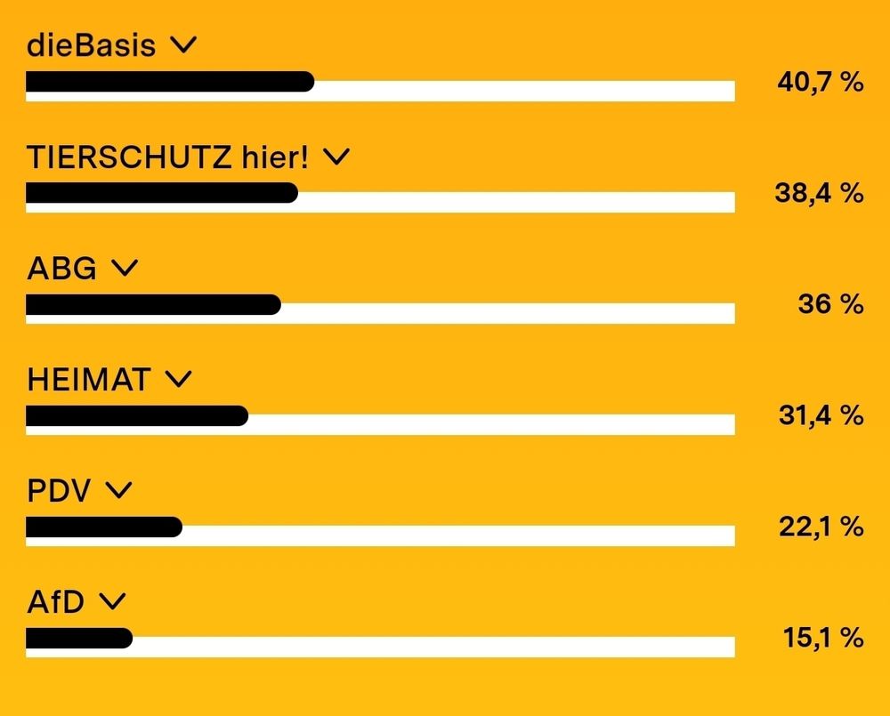Expand the AfD entry chevron
Image resolution: width=890 pixels, height=716 pixels.
pos(113,601)
